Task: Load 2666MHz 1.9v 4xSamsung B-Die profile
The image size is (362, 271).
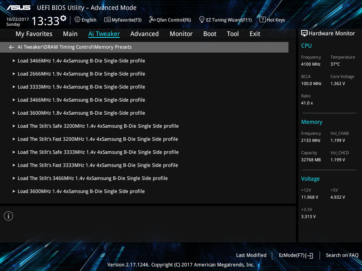Action: point(81,74)
